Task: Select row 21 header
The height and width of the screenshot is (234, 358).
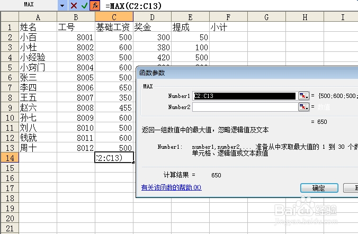Action: pos(10,228)
